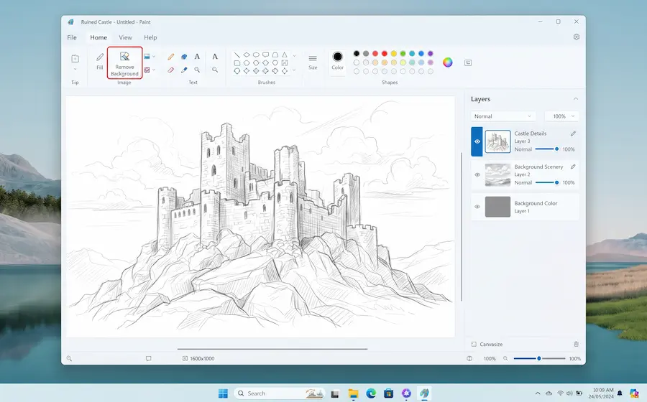Pick the purple color swatch in top row
Image resolution: width=647 pixels, height=402 pixels.
point(431,54)
